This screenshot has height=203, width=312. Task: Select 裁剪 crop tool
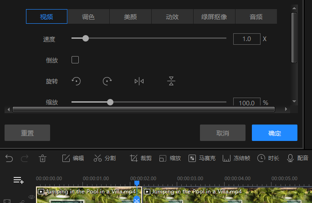click(141, 158)
